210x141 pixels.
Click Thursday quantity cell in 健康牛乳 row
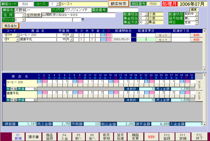(92, 40)
